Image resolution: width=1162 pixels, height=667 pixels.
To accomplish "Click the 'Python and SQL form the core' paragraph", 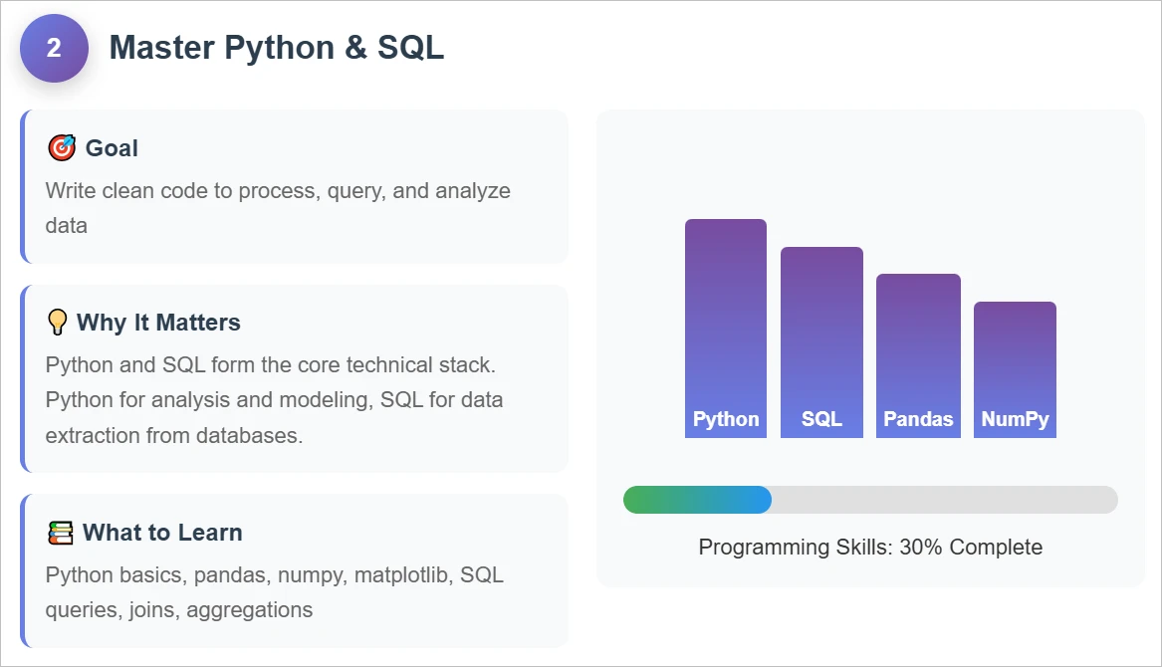I will click(x=274, y=400).
